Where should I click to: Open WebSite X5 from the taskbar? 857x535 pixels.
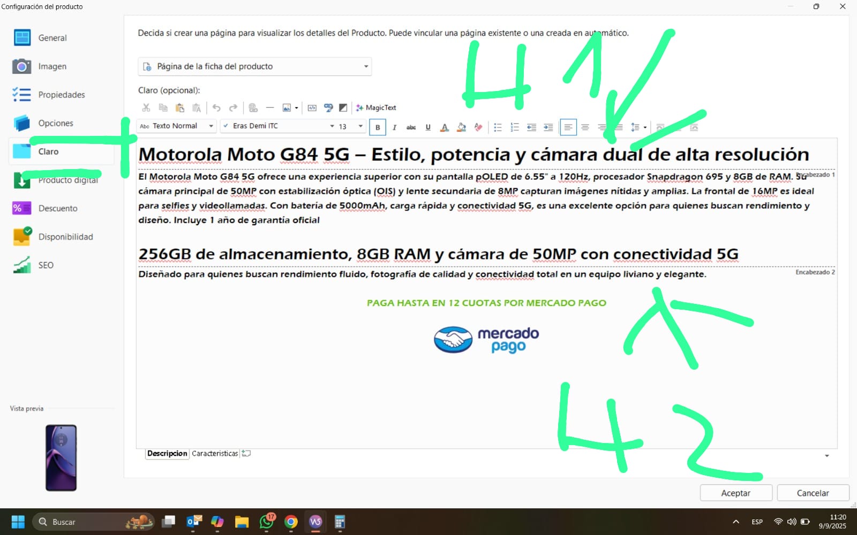(x=315, y=522)
